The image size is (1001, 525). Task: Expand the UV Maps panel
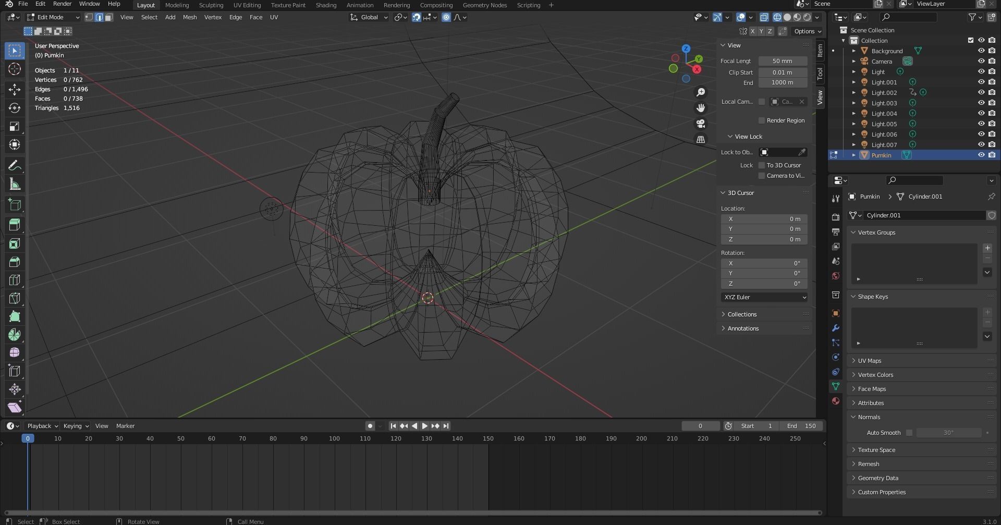[922, 361]
